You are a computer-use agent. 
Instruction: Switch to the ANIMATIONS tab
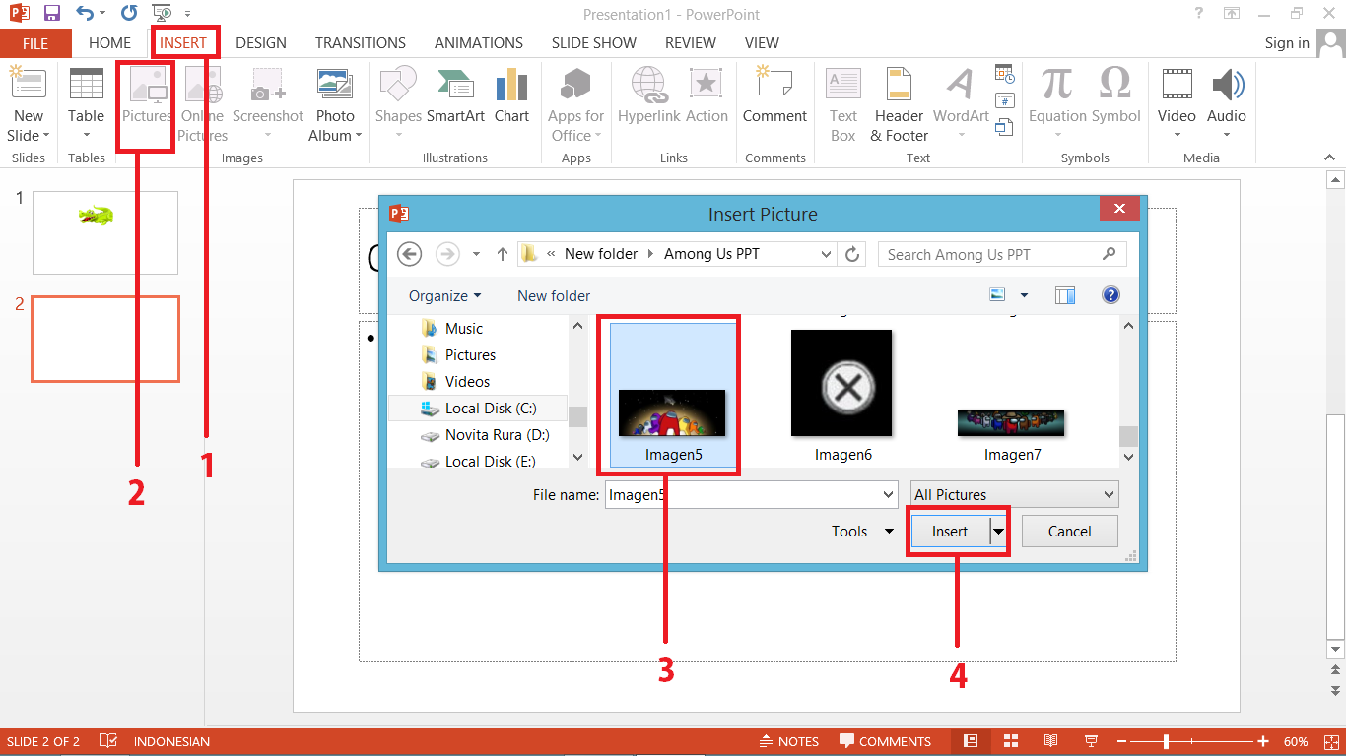[x=479, y=43]
